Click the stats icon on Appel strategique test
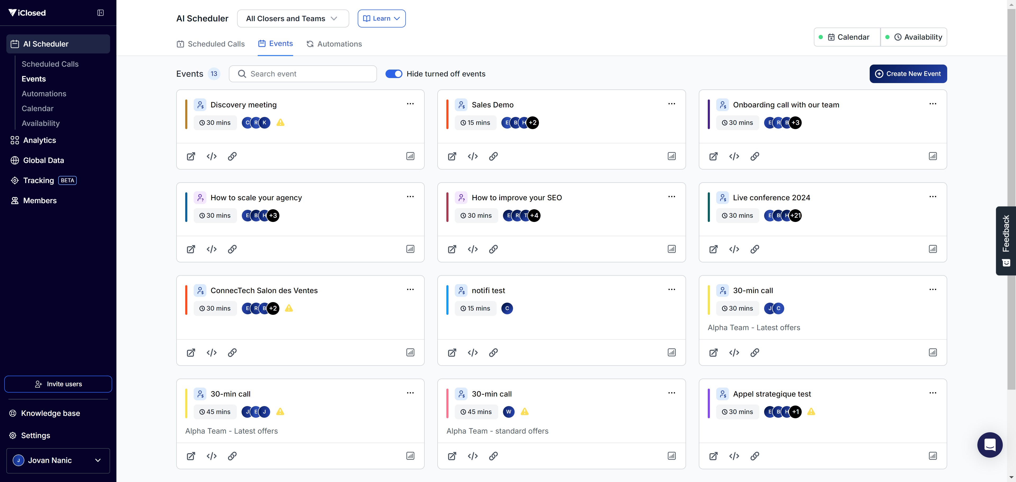This screenshot has height=482, width=1016. (x=932, y=456)
